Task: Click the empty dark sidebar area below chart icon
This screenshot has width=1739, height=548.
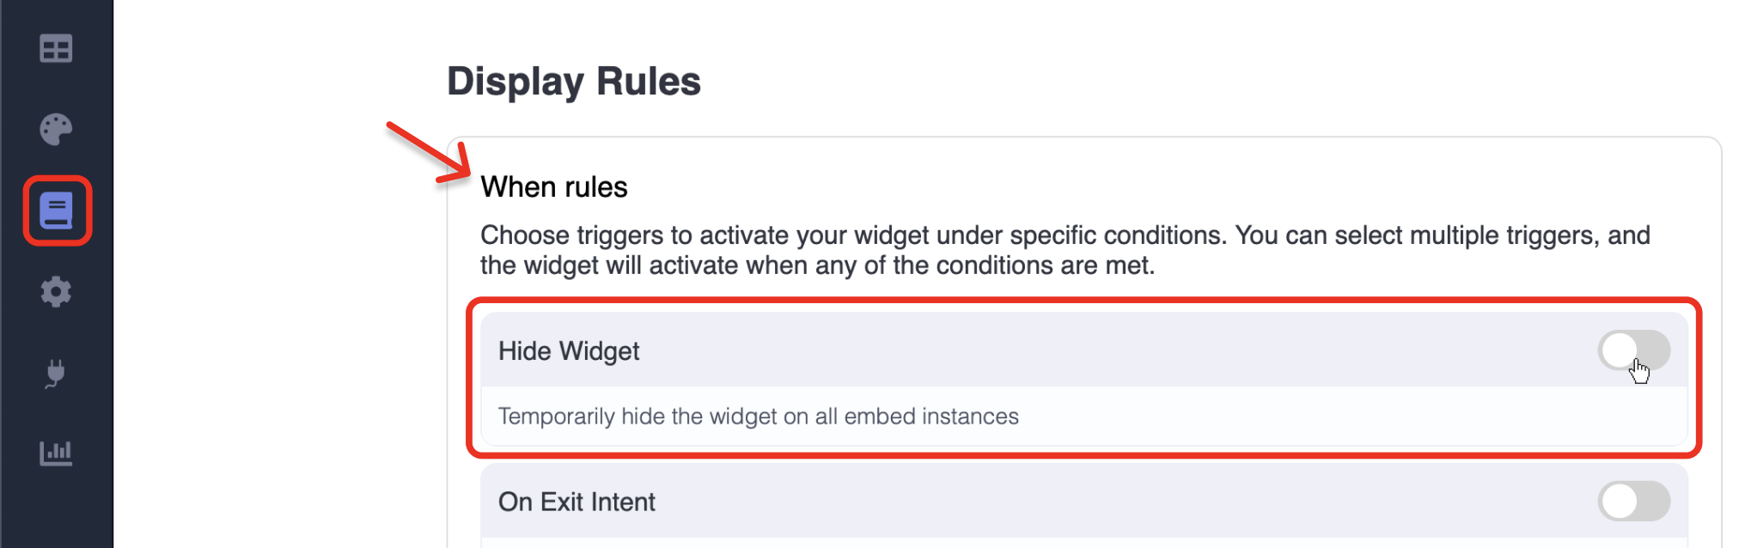Action: coord(56,511)
